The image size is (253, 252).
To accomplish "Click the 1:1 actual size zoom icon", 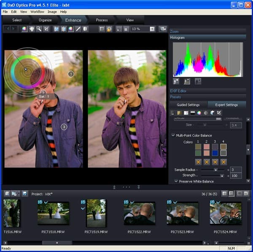I will point(126,29).
